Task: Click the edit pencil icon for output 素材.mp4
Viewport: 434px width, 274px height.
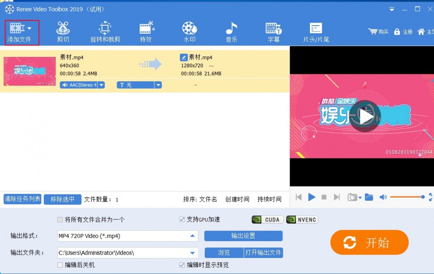Action: click(184, 57)
